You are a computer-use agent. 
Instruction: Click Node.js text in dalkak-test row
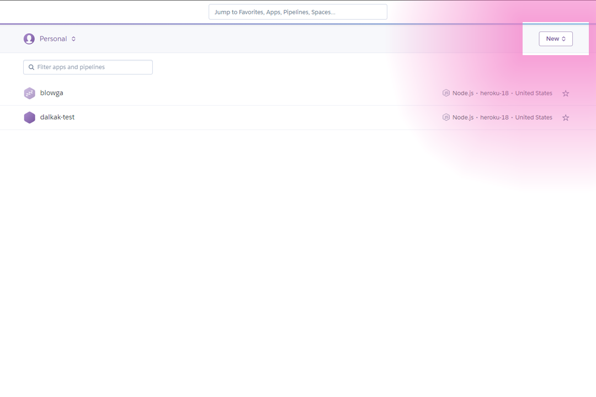pyautogui.click(x=463, y=117)
